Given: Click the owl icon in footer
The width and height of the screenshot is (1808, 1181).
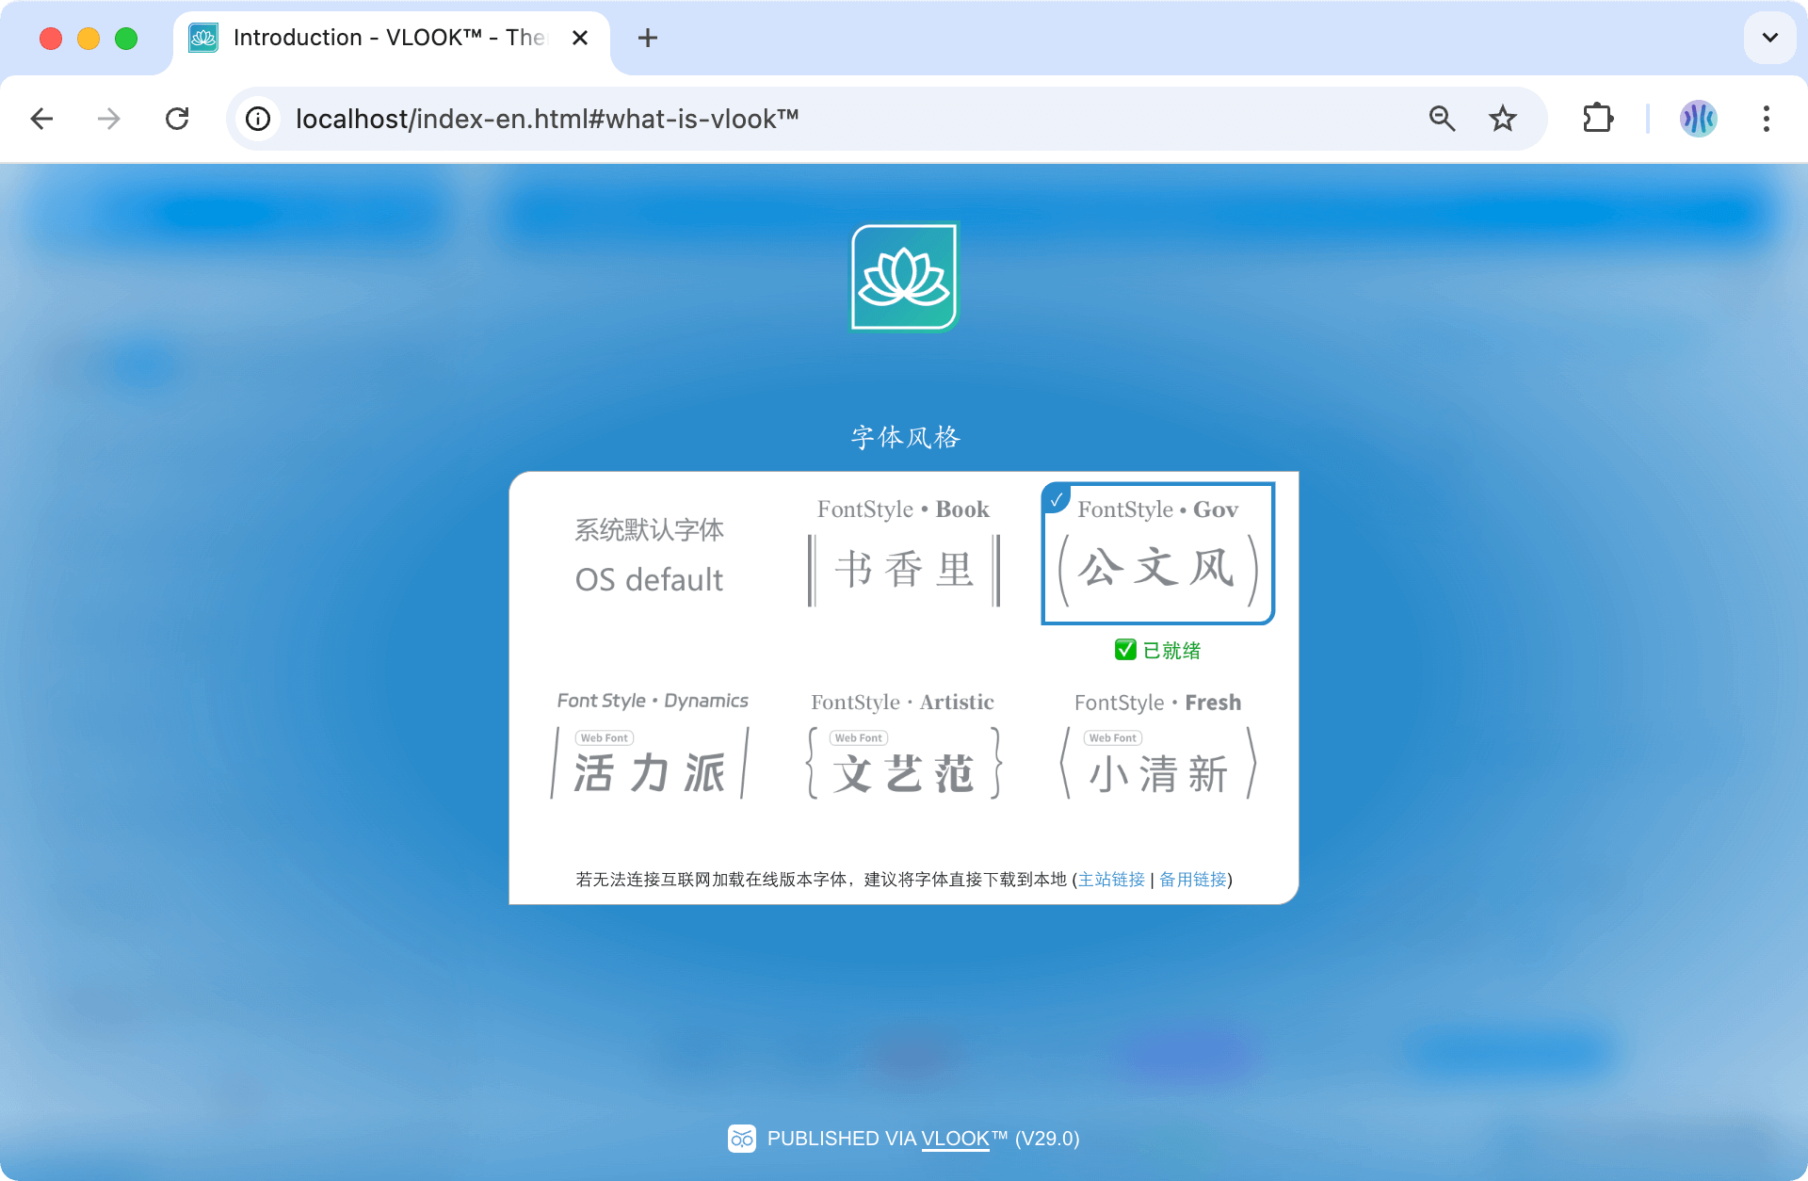Looking at the screenshot, I should pos(742,1139).
